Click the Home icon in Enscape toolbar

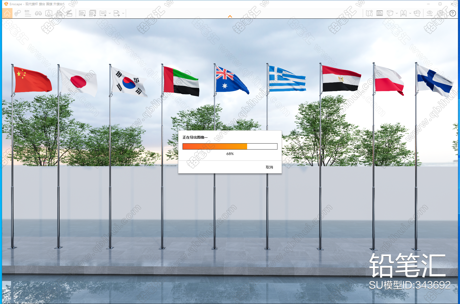click(x=7, y=13)
